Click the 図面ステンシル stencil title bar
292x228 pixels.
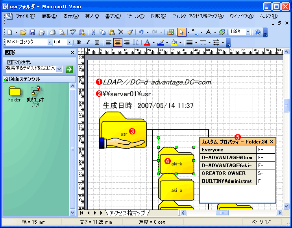click(39, 79)
